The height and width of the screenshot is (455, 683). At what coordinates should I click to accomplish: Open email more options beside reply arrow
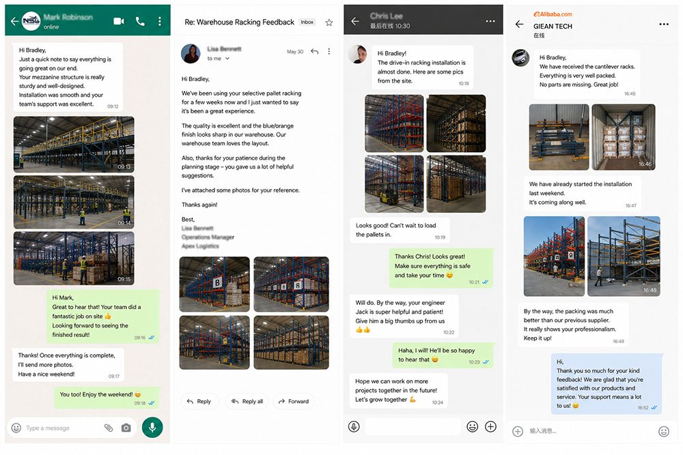[x=329, y=51]
